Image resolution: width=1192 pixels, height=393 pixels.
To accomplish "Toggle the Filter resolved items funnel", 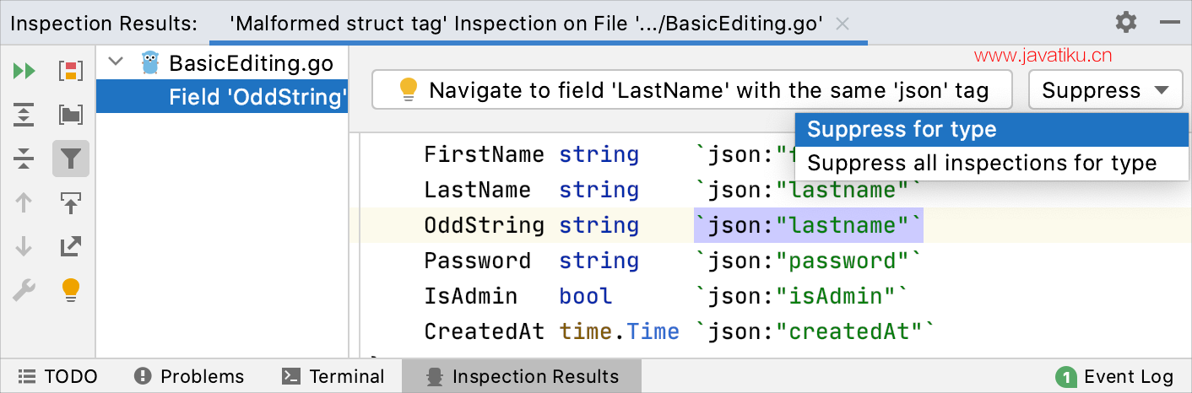I will [x=71, y=159].
